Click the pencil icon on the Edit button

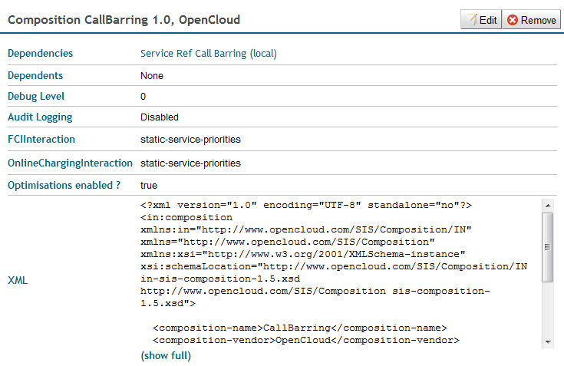tap(470, 20)
